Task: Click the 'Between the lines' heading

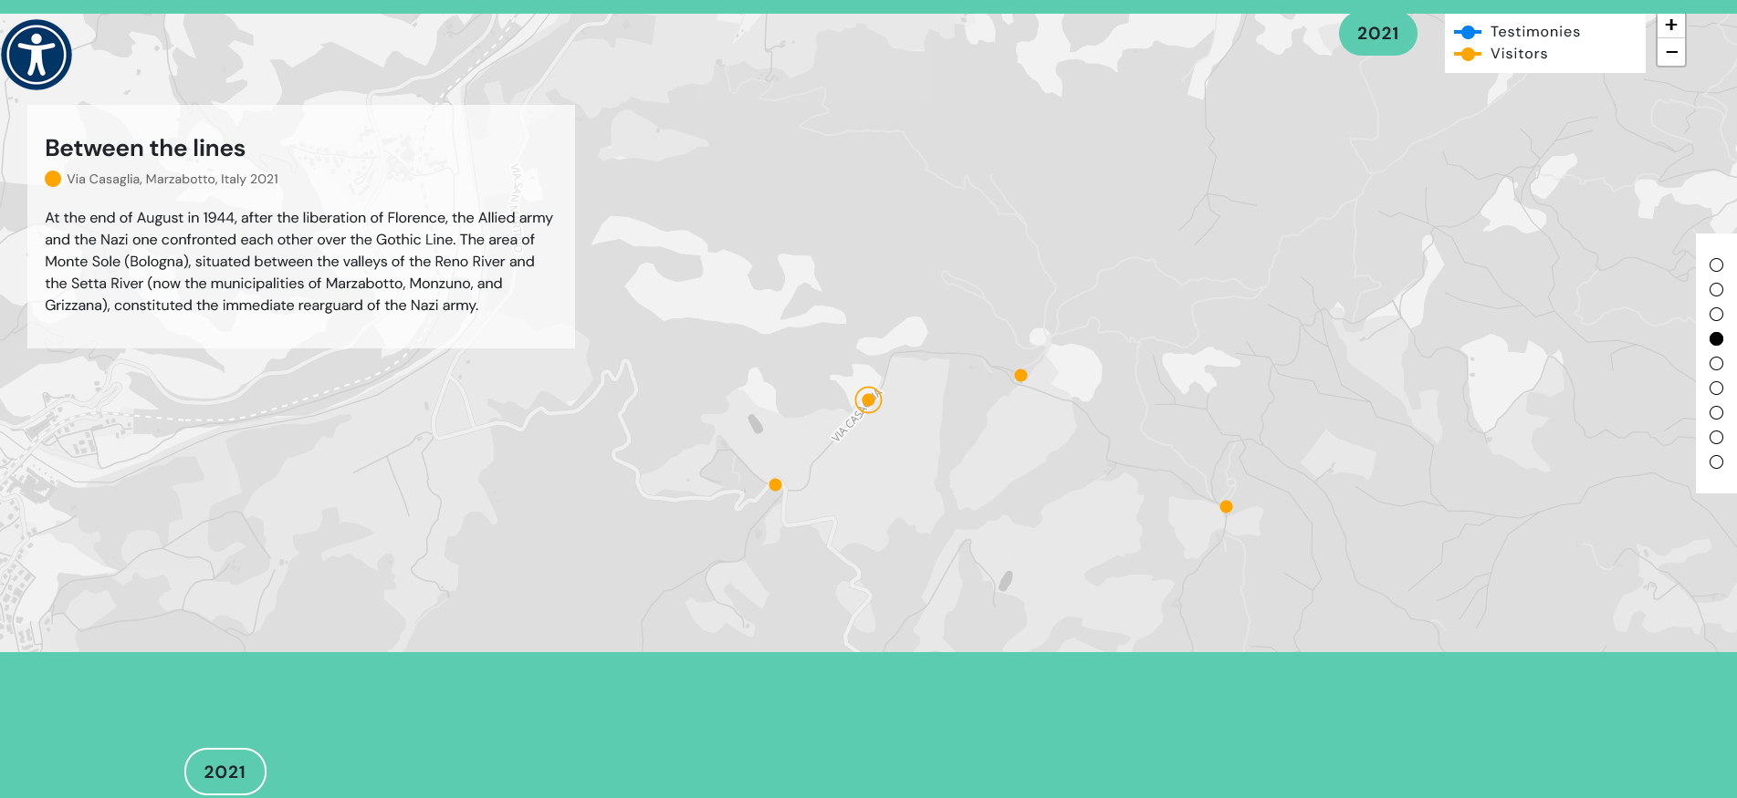Action: coord(145,148)
